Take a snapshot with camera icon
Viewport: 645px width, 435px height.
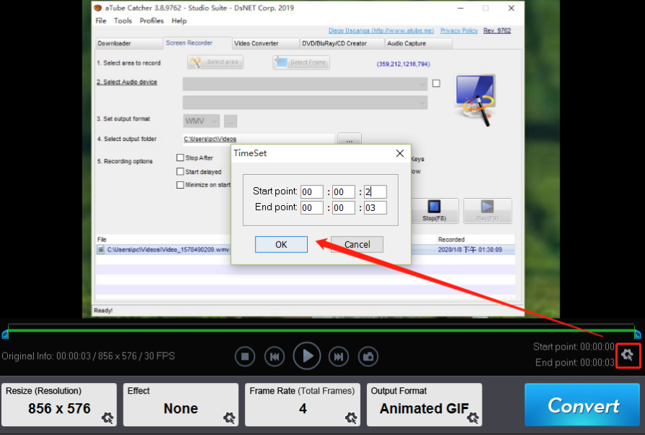368,356
